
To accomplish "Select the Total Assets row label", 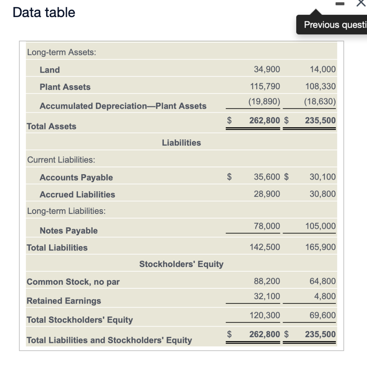I will tap(52, 126).
